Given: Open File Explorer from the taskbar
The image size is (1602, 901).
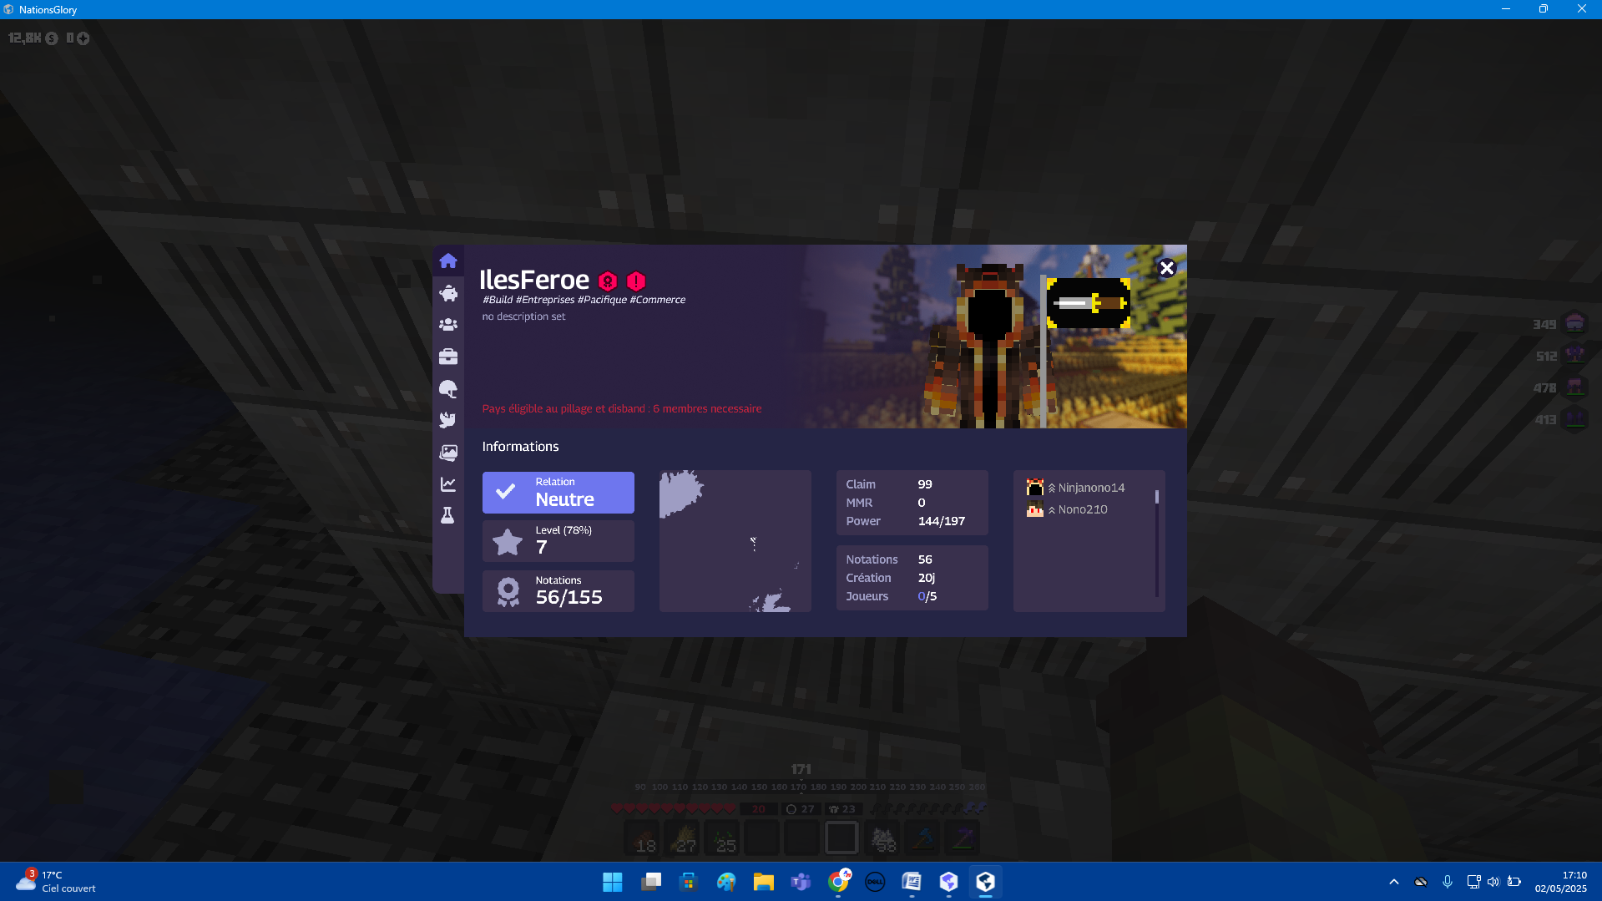Looking at the screenshot, I should coord(763,882).
